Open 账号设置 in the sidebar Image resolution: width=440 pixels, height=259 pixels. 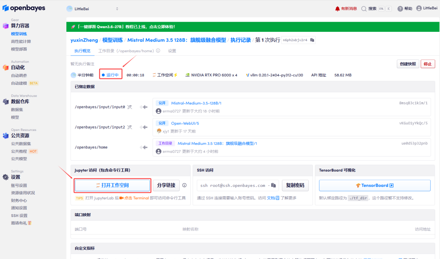[x=19, y=186]
